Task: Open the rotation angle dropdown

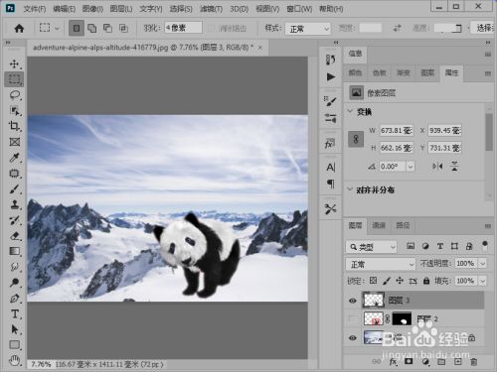Action: click(411, 166)
